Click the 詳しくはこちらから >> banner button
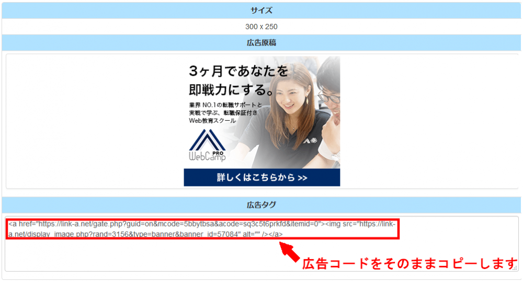 (262, 178)
